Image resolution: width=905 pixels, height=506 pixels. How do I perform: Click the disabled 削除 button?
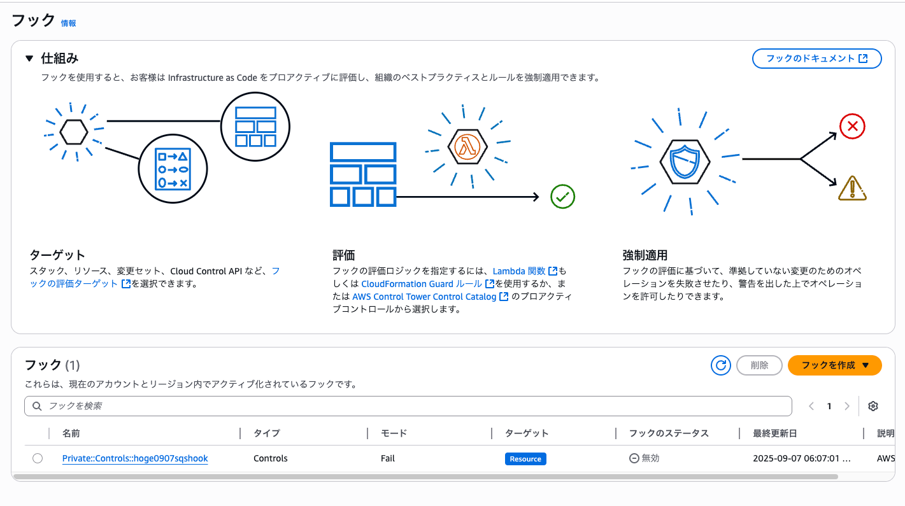click(x=759, y=365)
